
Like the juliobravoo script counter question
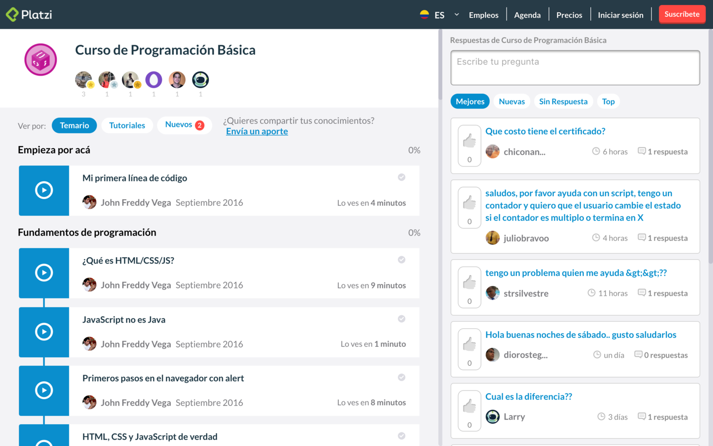pyautogui.click(x=469, y=208)
